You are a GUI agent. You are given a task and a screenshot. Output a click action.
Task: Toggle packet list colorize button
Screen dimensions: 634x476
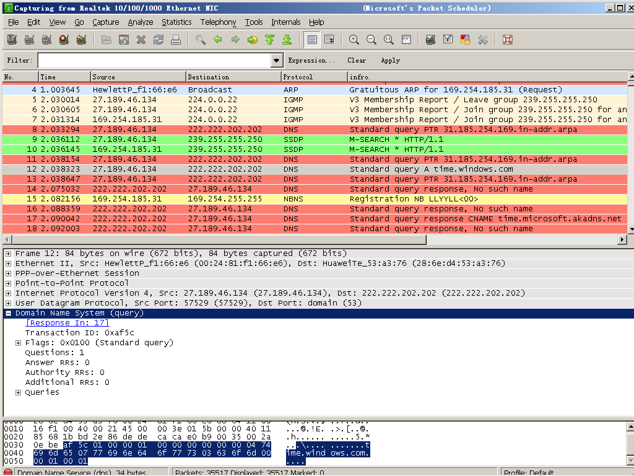[x=312, y=40]
